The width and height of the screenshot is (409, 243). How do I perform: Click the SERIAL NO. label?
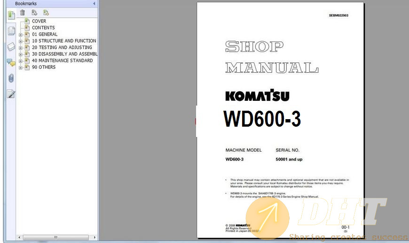click(x=287, y=150)
